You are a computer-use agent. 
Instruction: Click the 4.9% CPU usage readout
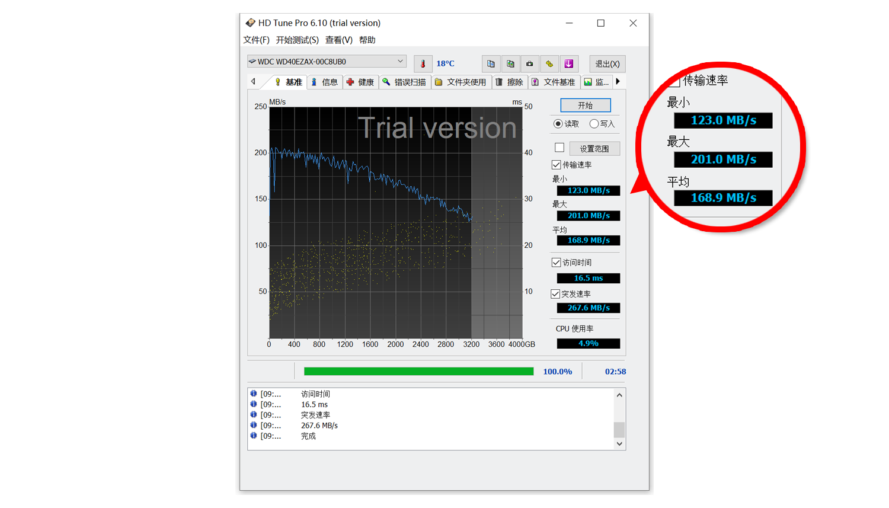pyautogui.click(x=589, y=343)
